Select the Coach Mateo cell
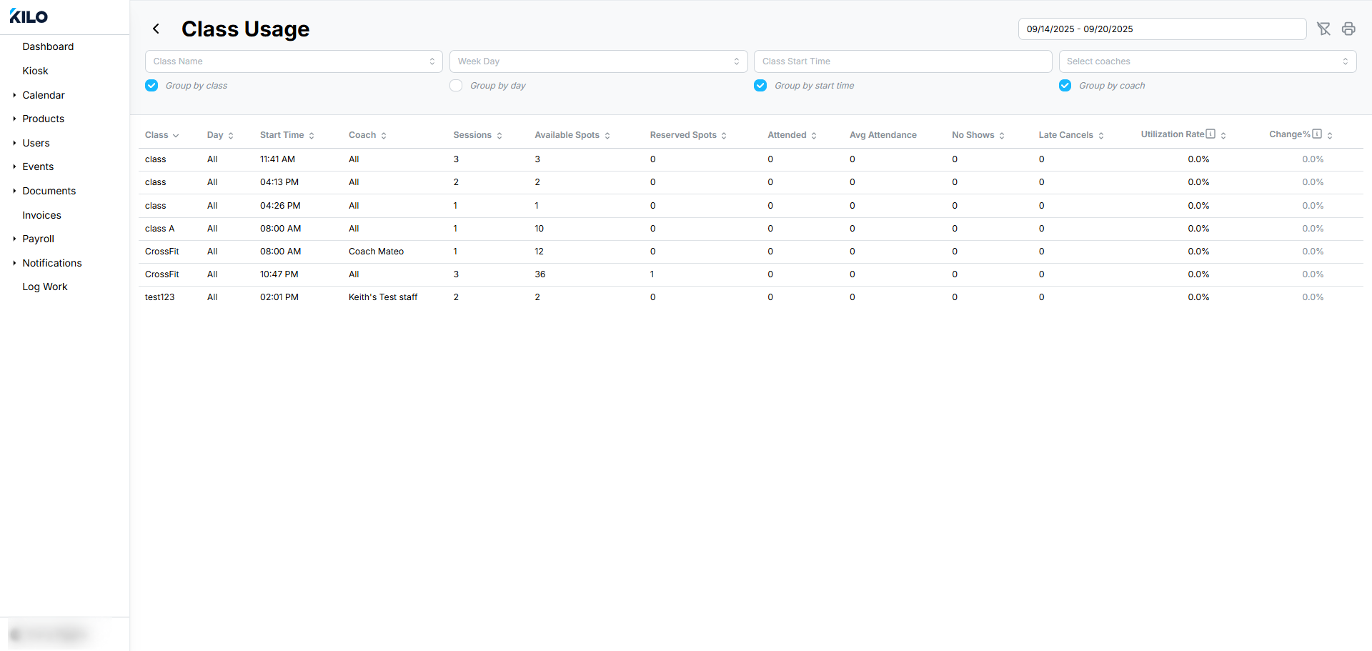Screen dimensions: 1372x651 click(376, 252)
